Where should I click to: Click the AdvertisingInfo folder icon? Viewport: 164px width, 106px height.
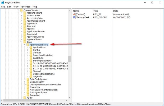pyautogui.click(x=25, y=18)
